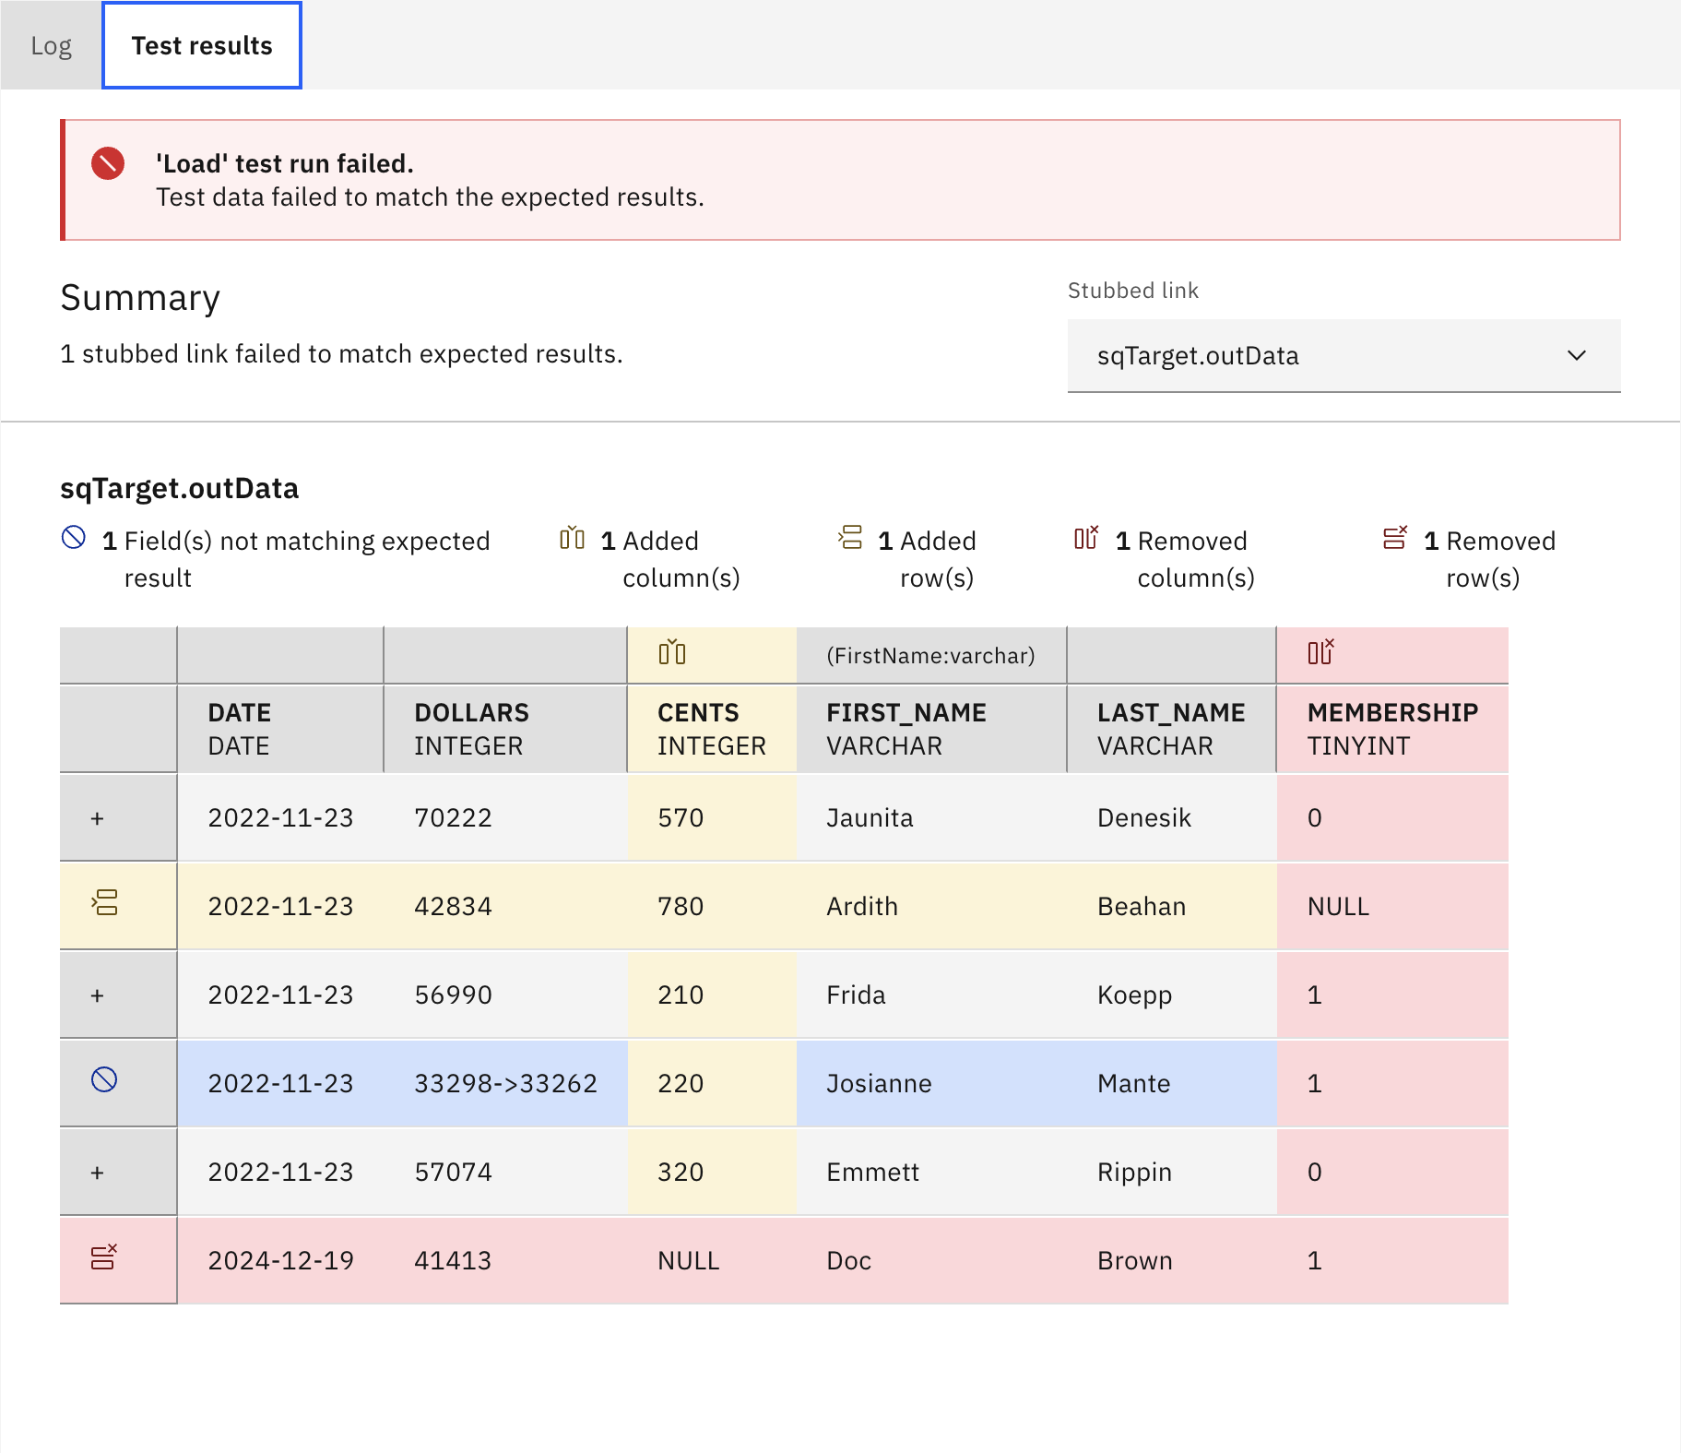Click the added-row icon beside Ardith row
The width and height of the screenshot is (1681, 1453).
[x=105, y=902]
